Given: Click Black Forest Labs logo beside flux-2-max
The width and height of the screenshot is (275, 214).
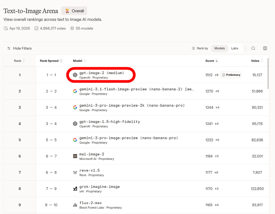Looking at the screenshot, I should point(75,205).
